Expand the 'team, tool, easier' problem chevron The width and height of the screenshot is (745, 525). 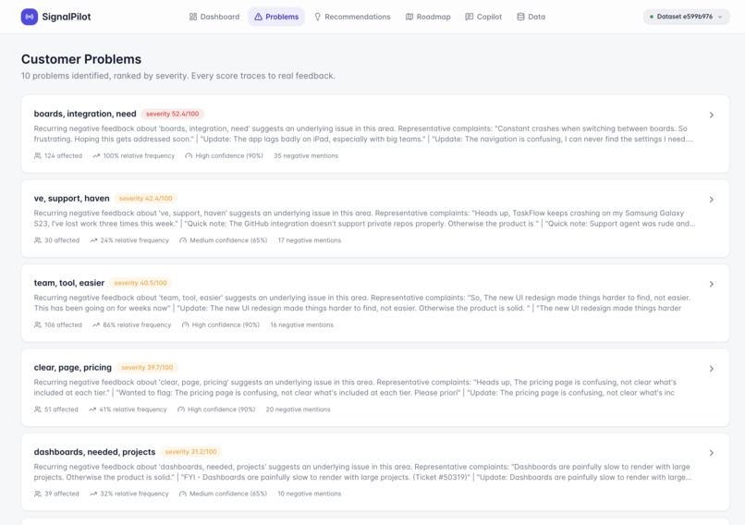click(712, 284)
